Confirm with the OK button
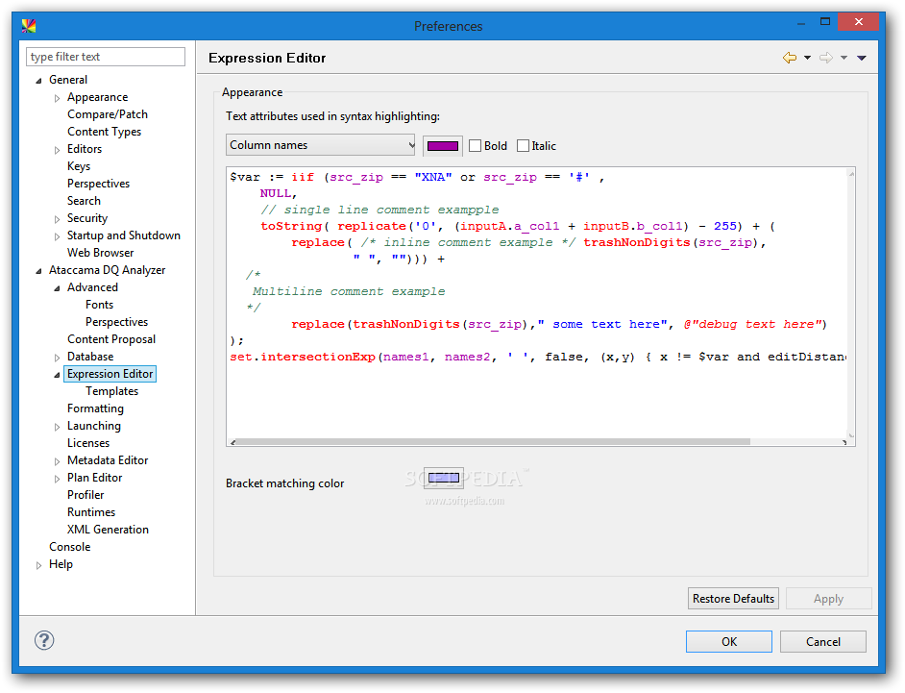Image resolution: width=905 pixels, height=693 pixels. [x=729, y=642]
